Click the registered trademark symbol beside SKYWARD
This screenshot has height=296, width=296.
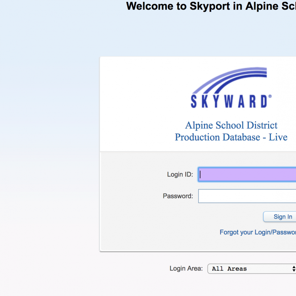coord(270,96)
